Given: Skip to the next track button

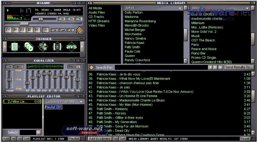Looking at the screenshot, I should pyautogui.click(x=37, y=30).
